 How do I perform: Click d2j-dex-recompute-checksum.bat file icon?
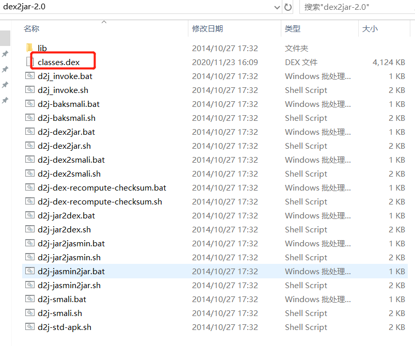tap(29, 187)
